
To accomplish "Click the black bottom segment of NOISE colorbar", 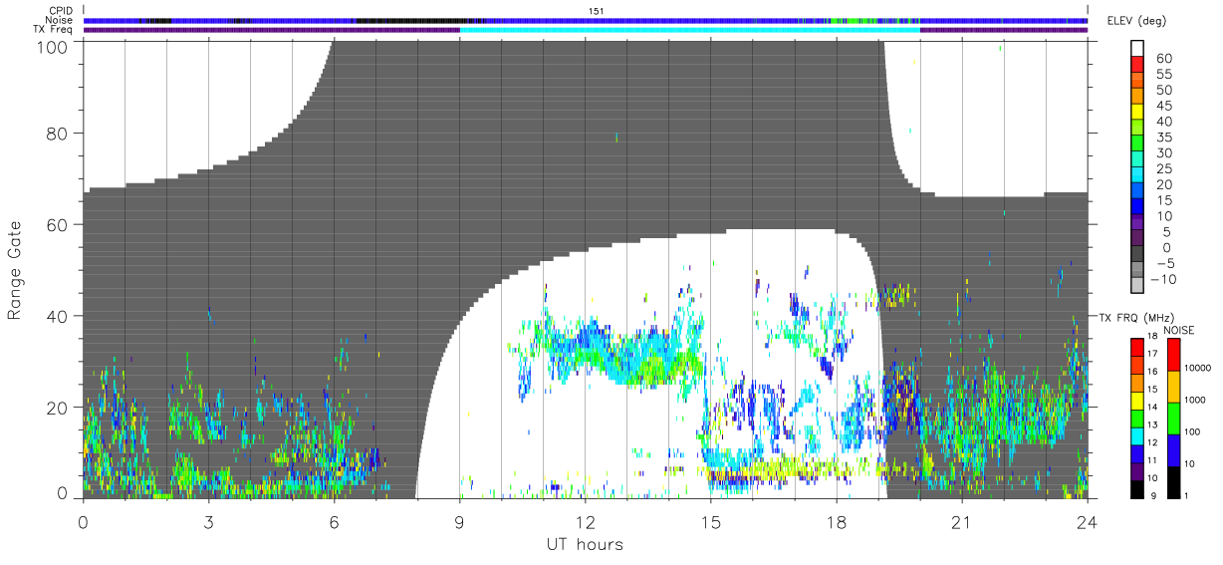I will [1173, 480].
